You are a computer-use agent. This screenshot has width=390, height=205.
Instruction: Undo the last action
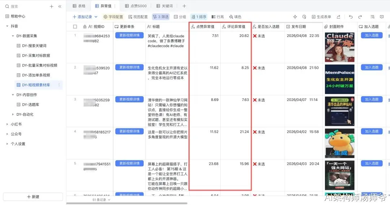click(x=351, y=17)
